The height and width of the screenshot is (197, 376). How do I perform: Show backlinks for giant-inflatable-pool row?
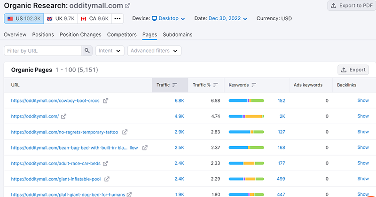363,179
